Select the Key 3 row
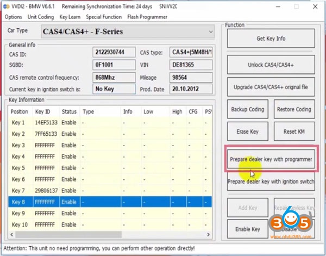Screen dimensions: 326x256 [110, 145]
